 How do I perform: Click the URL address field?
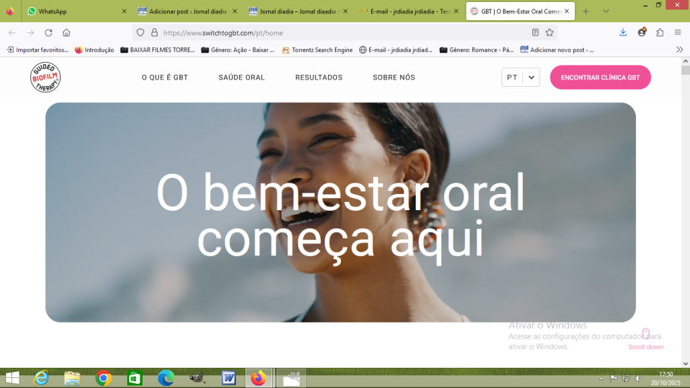[337, 32]
